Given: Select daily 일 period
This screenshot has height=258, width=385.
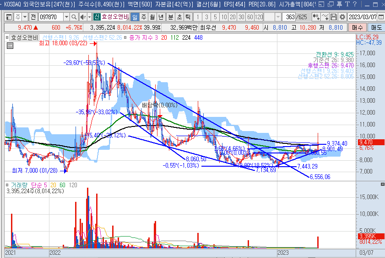Looking at the screenshot, I should (x=135, y=17).
